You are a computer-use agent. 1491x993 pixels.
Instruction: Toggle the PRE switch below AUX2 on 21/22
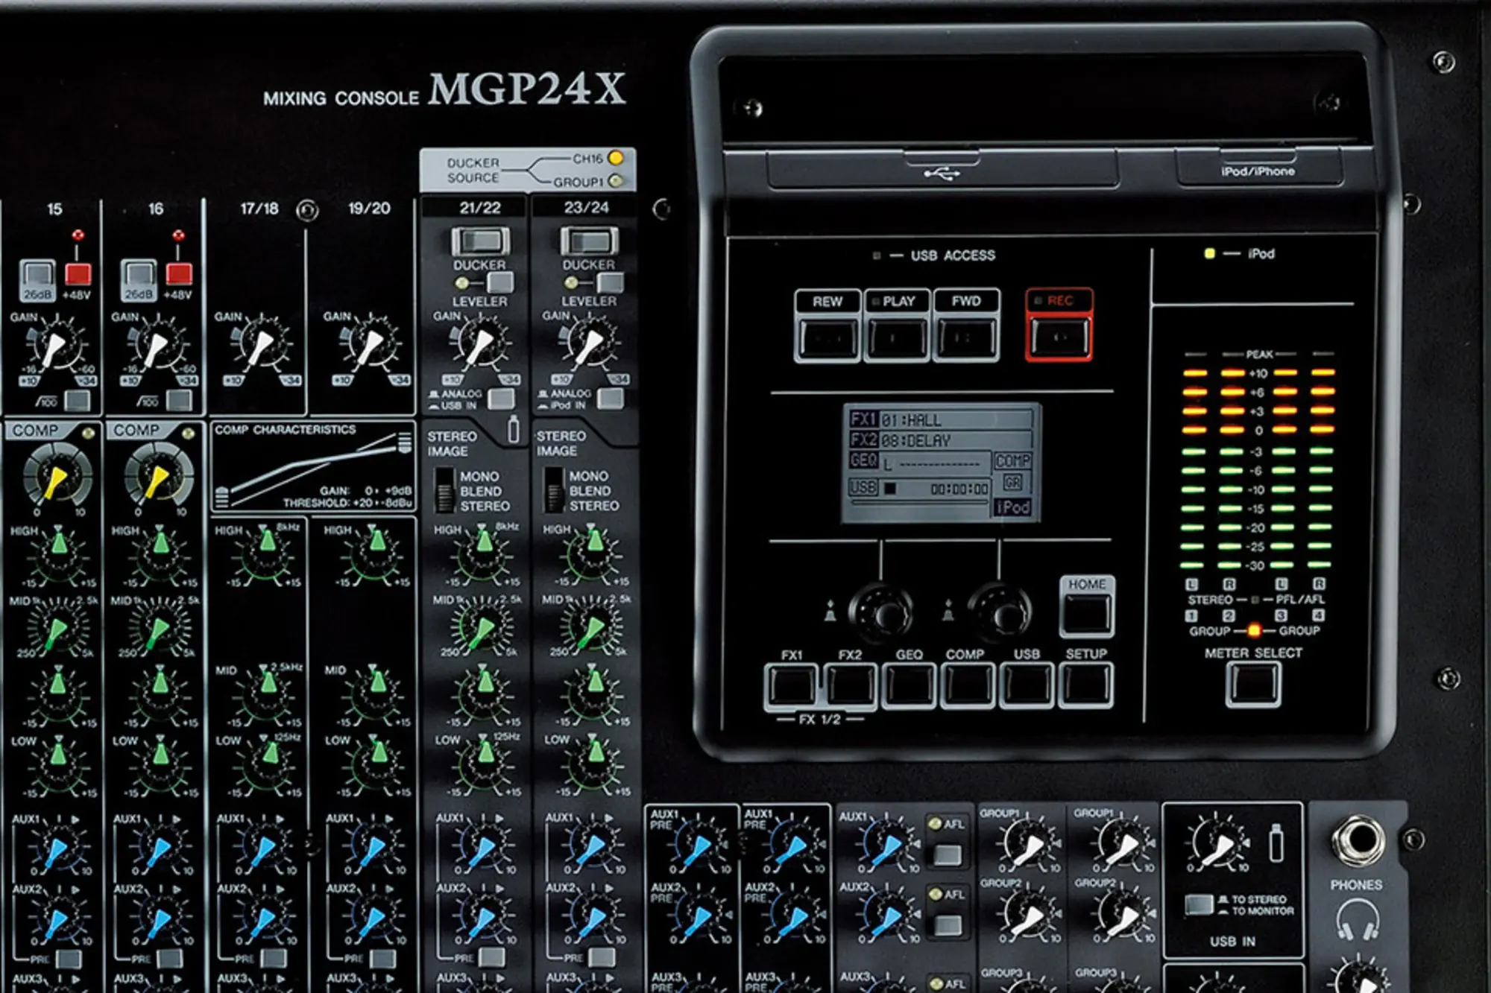[491, 956]
